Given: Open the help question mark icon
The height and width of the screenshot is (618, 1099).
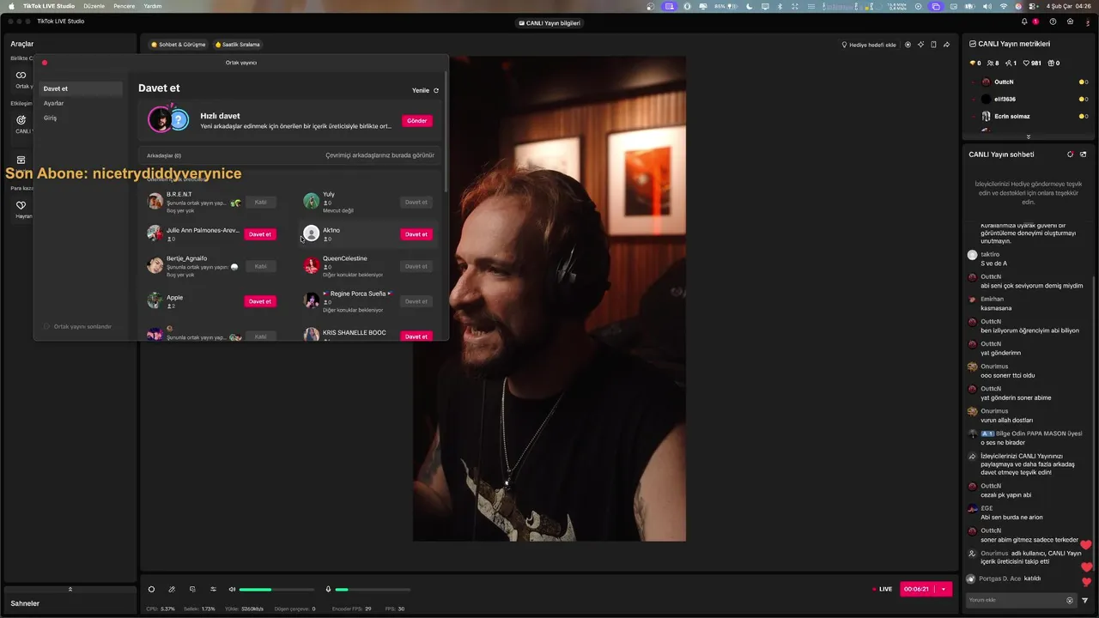Looking at the screenshot, I should [x=1053, y=21].
